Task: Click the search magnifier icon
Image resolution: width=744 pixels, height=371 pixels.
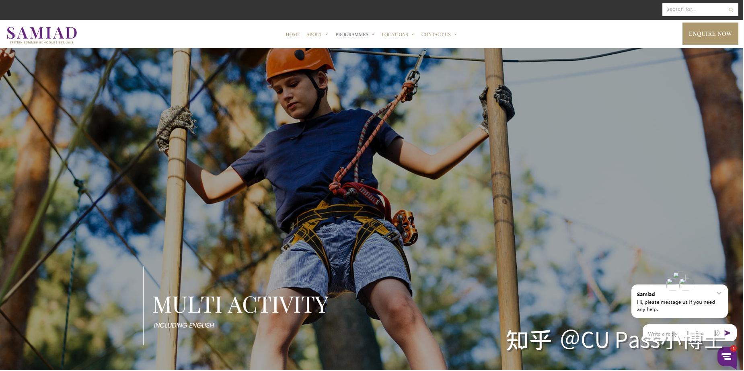Action: 731,10
